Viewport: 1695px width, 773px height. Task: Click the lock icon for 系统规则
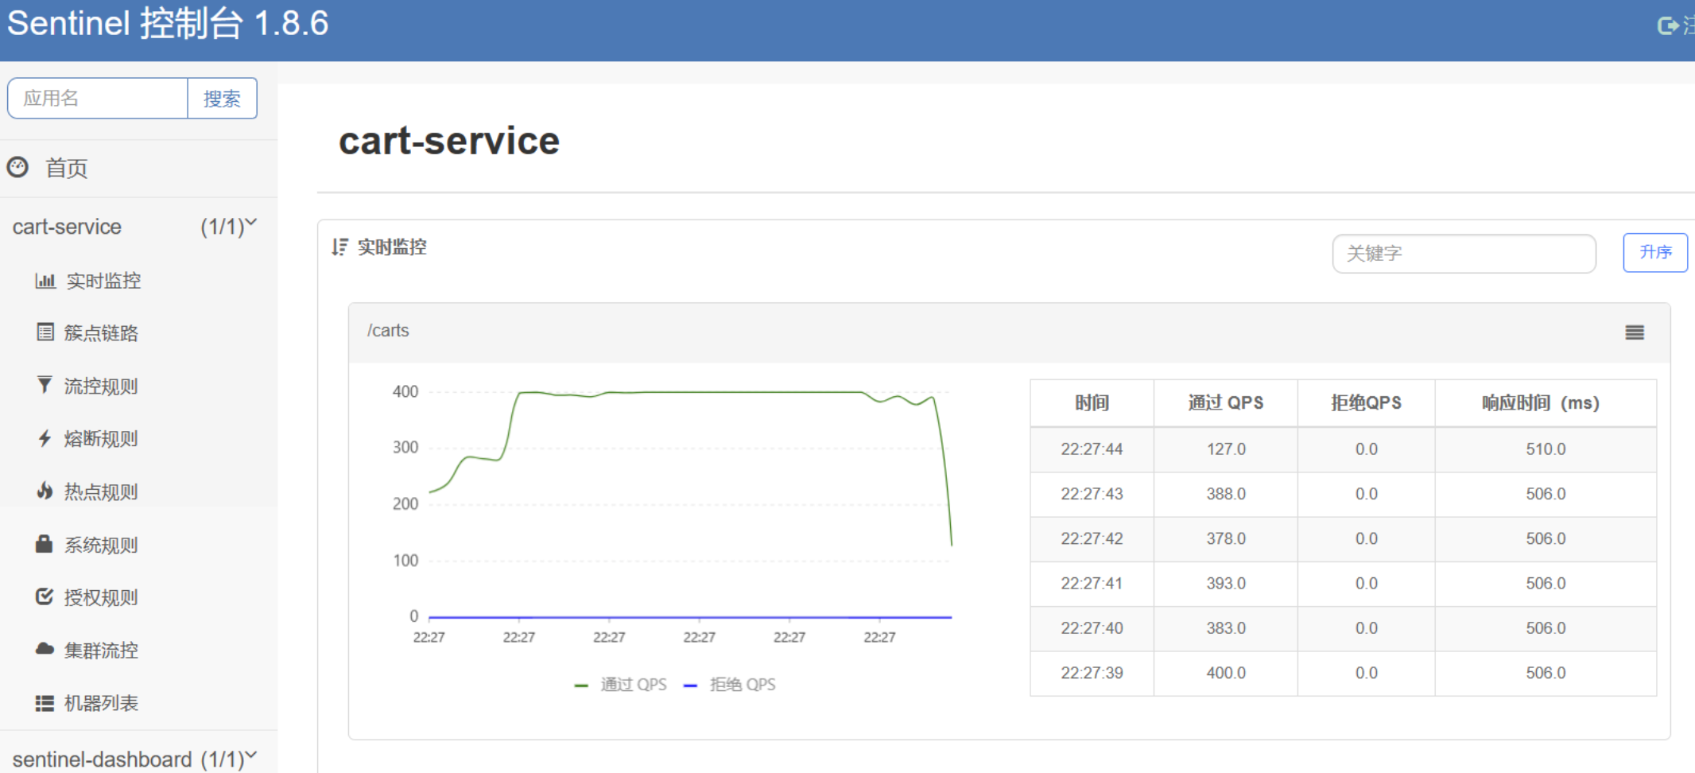tap(45, 544)
